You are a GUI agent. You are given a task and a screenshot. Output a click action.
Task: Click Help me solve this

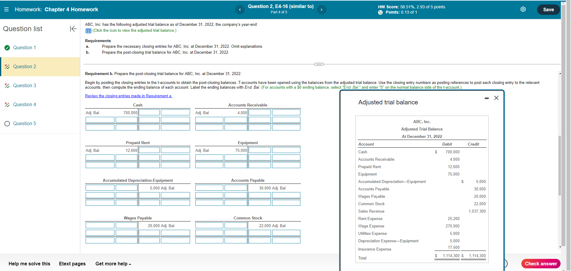29,264
